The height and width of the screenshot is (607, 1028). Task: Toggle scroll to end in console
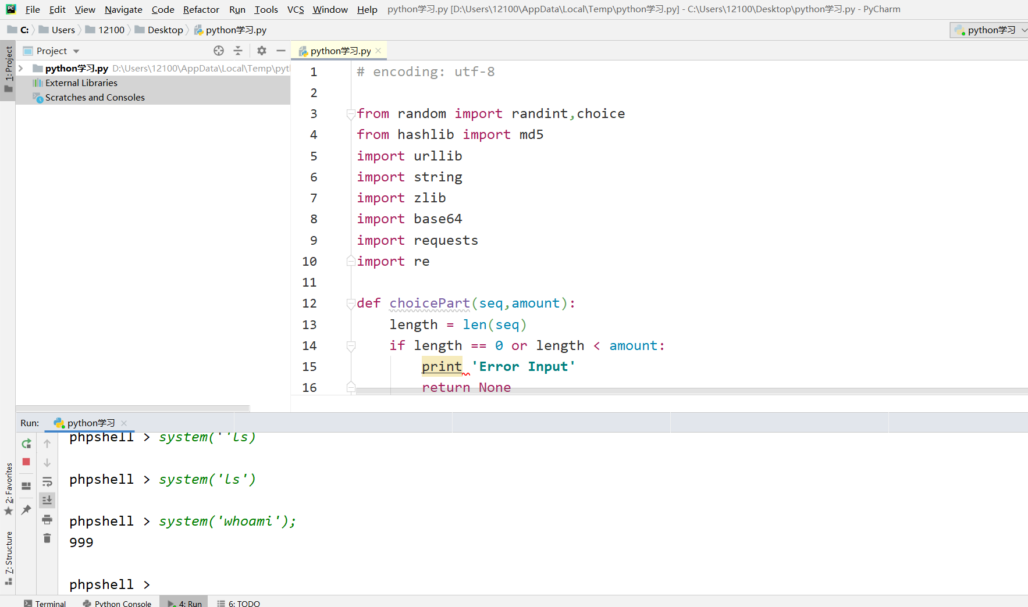pyautogui.click(x=47, y=499)
